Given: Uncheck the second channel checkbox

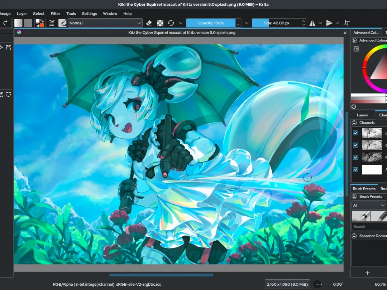Looking at the screenshot, I should pyautogui.click(x=355, y=145).
